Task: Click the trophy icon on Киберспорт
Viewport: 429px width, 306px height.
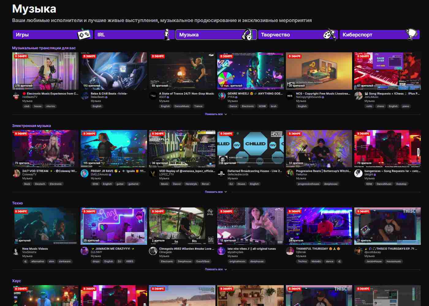Action: tap(412, 34)
